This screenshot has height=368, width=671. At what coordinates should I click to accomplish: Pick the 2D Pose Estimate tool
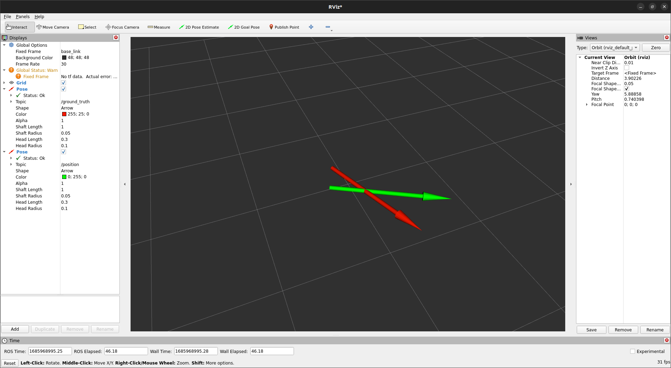199,27
